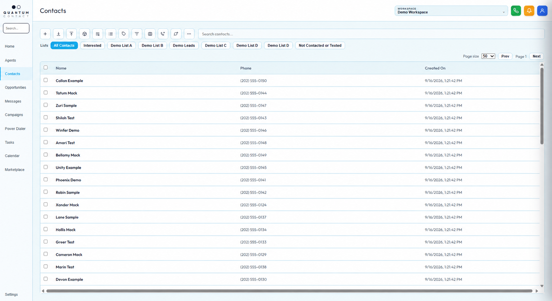Click the upload arrow toolbar icon
The image size is (552, 301).
(72, 34)
